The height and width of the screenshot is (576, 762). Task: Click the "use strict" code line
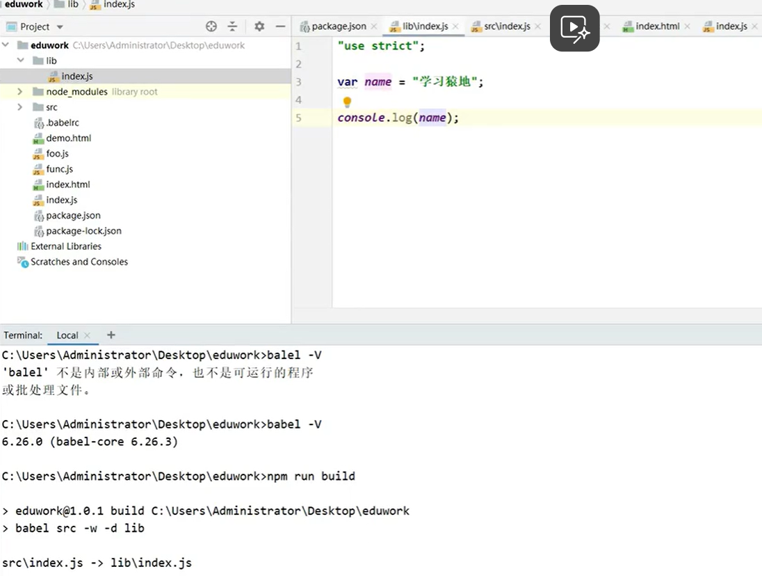(x=381, y=46)
